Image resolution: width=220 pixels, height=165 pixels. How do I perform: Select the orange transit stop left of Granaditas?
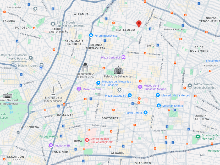[x=145, y=53]
